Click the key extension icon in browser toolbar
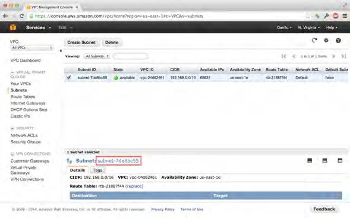The image size is (350, 218). click(326, 16)
